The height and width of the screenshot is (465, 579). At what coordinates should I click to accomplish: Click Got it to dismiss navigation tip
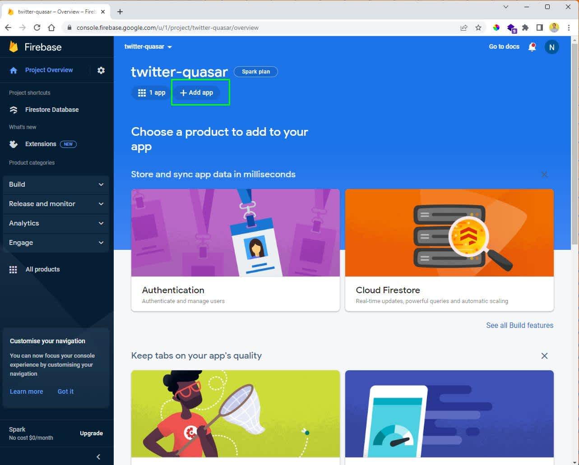65,391
